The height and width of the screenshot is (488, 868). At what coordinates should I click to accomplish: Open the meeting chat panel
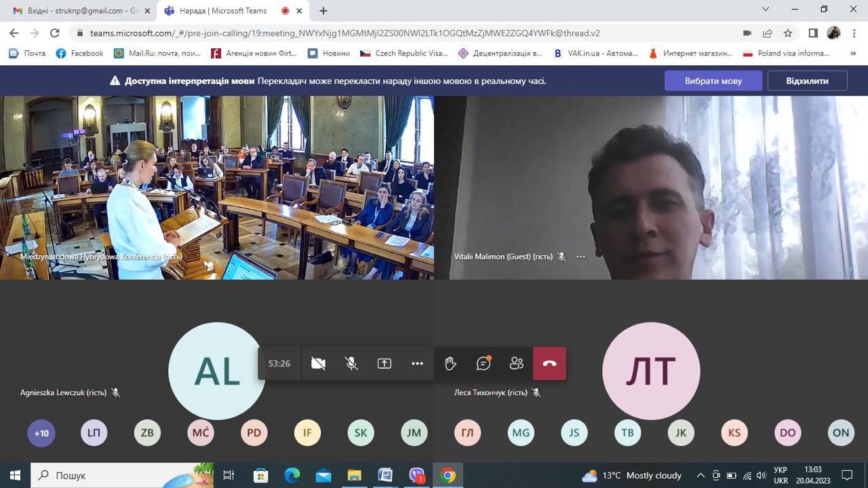point(484,364)
